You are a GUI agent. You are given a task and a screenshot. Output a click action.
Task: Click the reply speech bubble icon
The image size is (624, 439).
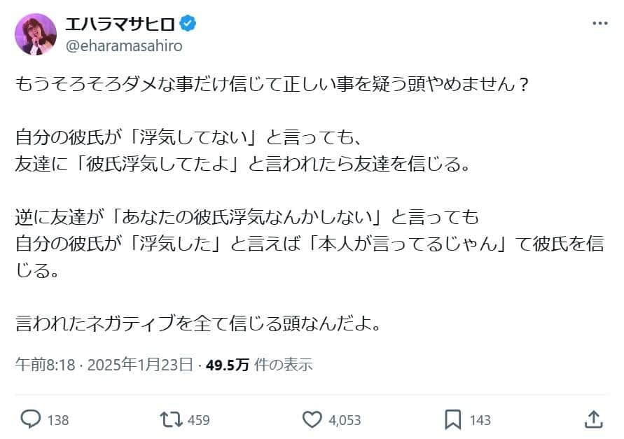pos(32,419)
